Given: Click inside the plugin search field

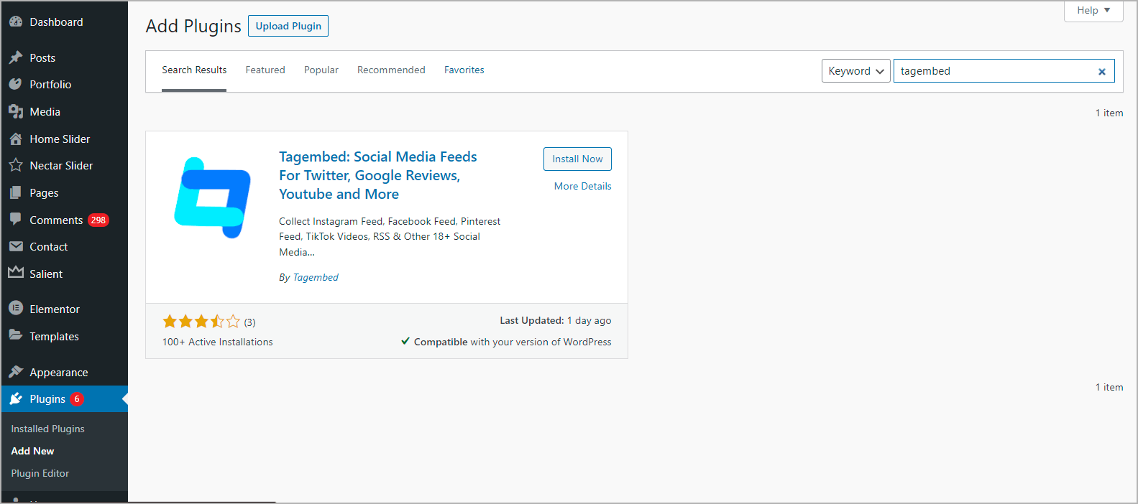Looking at the screenshot, I should click(x=996, y=71).
